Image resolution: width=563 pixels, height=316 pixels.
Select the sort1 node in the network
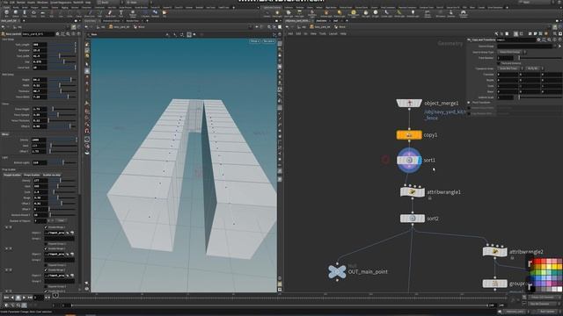click(x=409, y=160)
